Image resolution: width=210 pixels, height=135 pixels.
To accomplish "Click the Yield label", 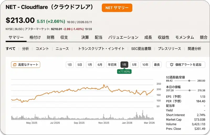I will [x=169, y=110].
